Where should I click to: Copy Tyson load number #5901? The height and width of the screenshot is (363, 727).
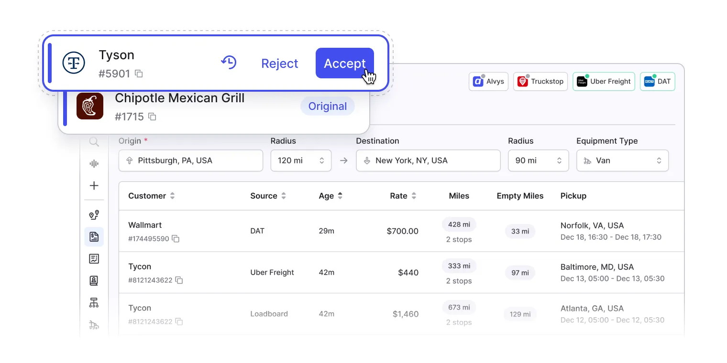[139, 74]
